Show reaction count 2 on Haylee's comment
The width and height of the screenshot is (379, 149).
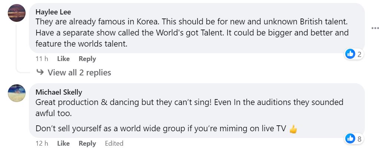[359, 54]
